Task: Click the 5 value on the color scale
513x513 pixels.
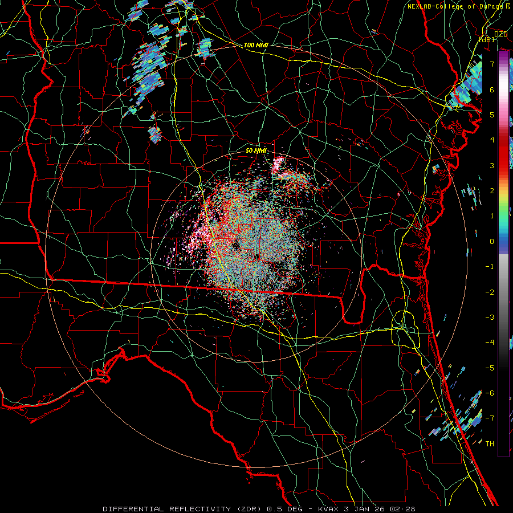Action: click(x=492, y=115)
